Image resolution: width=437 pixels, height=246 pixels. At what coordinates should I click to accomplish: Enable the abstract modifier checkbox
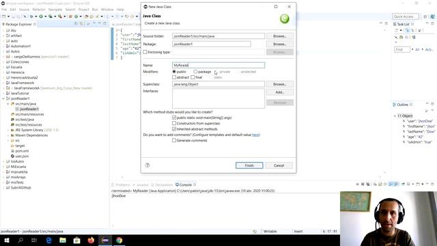click(x=174, y=77)
